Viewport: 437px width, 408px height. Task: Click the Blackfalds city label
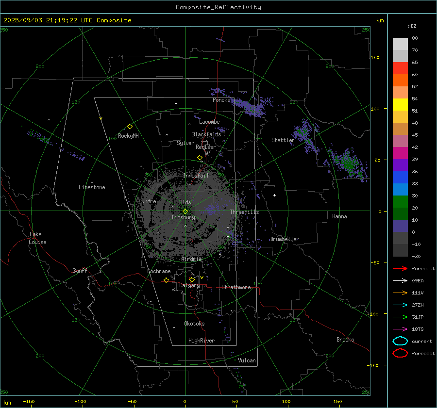tap(206, 134)
